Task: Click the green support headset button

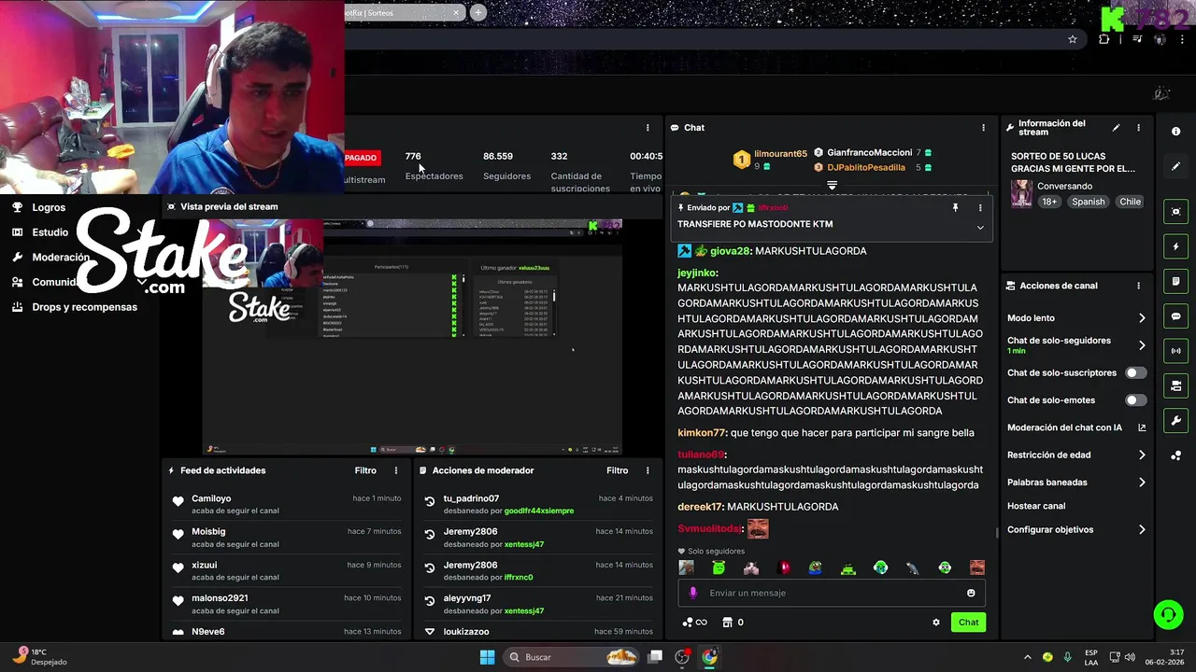Action: click(x=1168, y=614)
